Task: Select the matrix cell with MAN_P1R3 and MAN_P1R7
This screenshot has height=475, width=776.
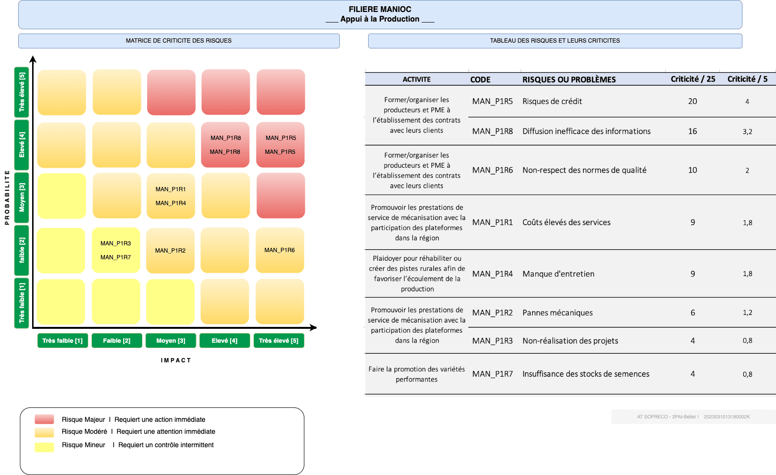Action: click(116, 250)
